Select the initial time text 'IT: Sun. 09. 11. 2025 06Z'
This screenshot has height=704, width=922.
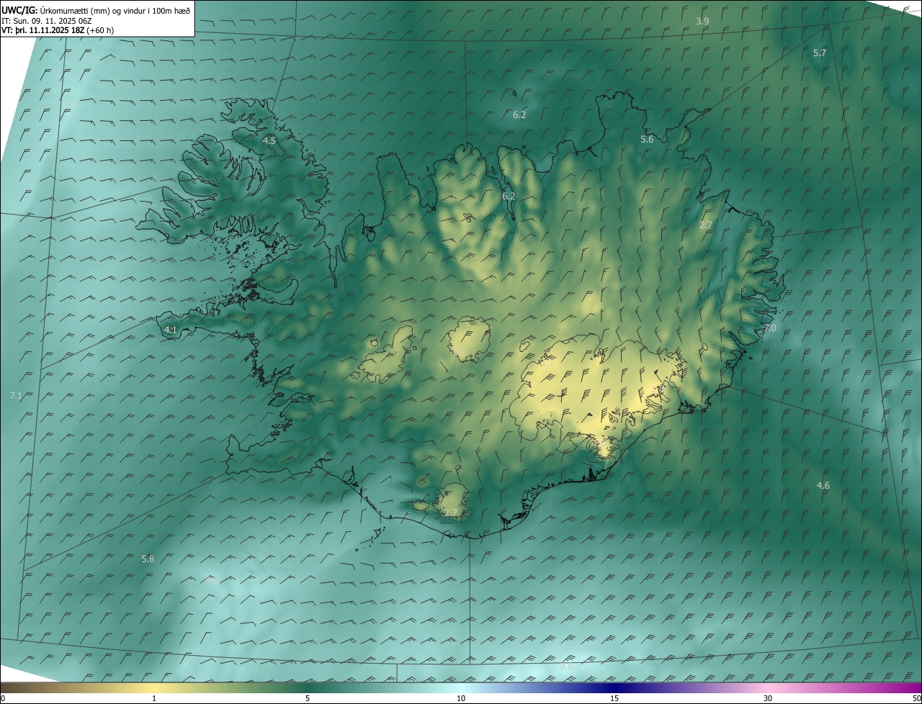click(46, 20)
